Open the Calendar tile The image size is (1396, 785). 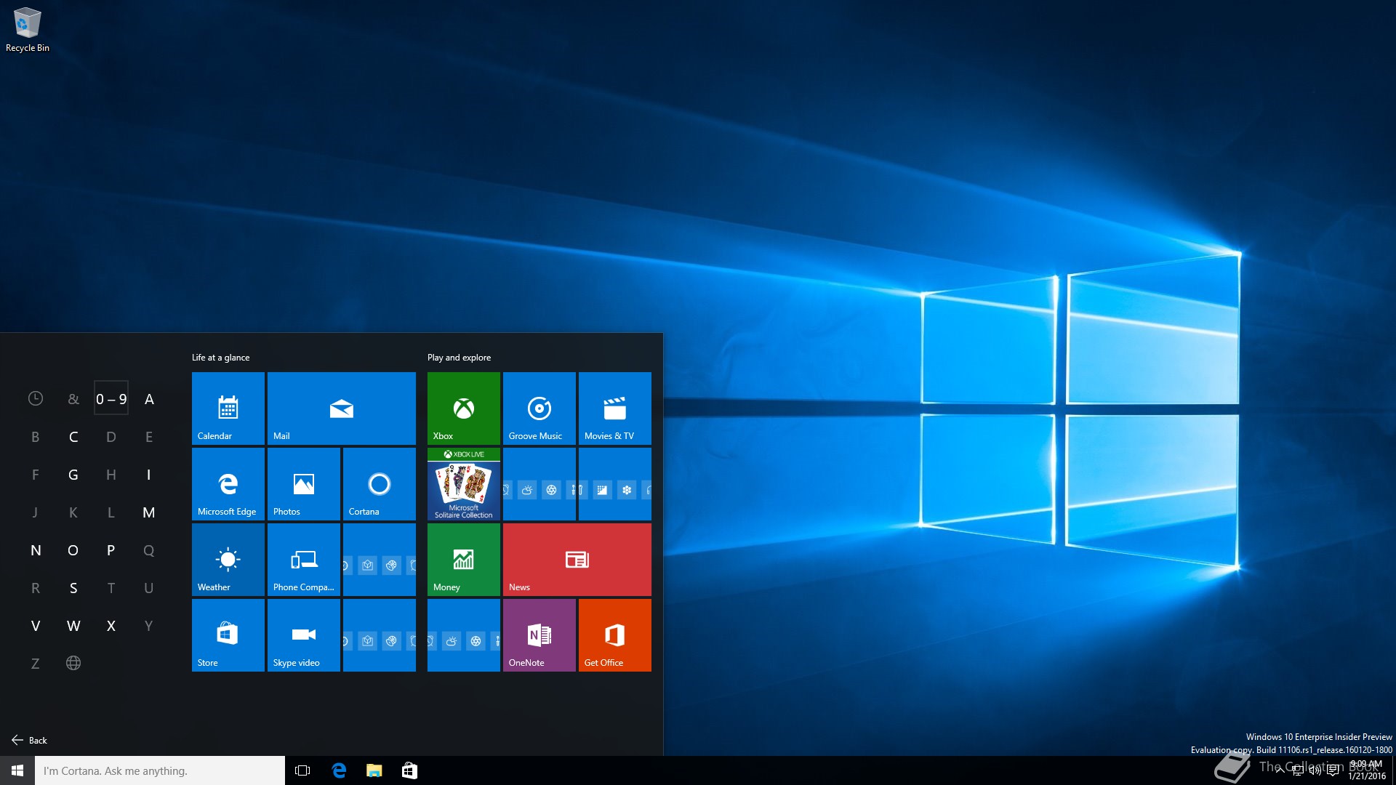[x=228, y=408]
